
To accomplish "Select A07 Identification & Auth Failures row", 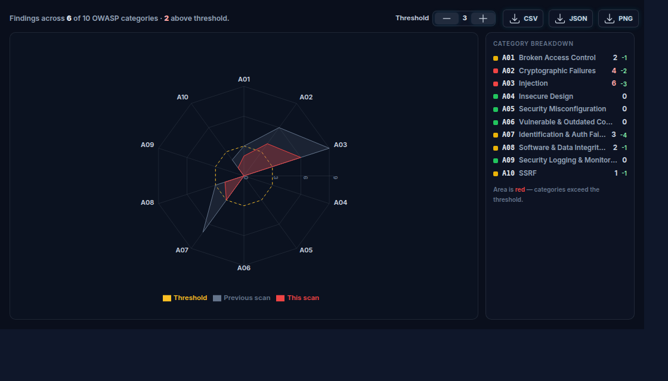I will pos(560,135).
